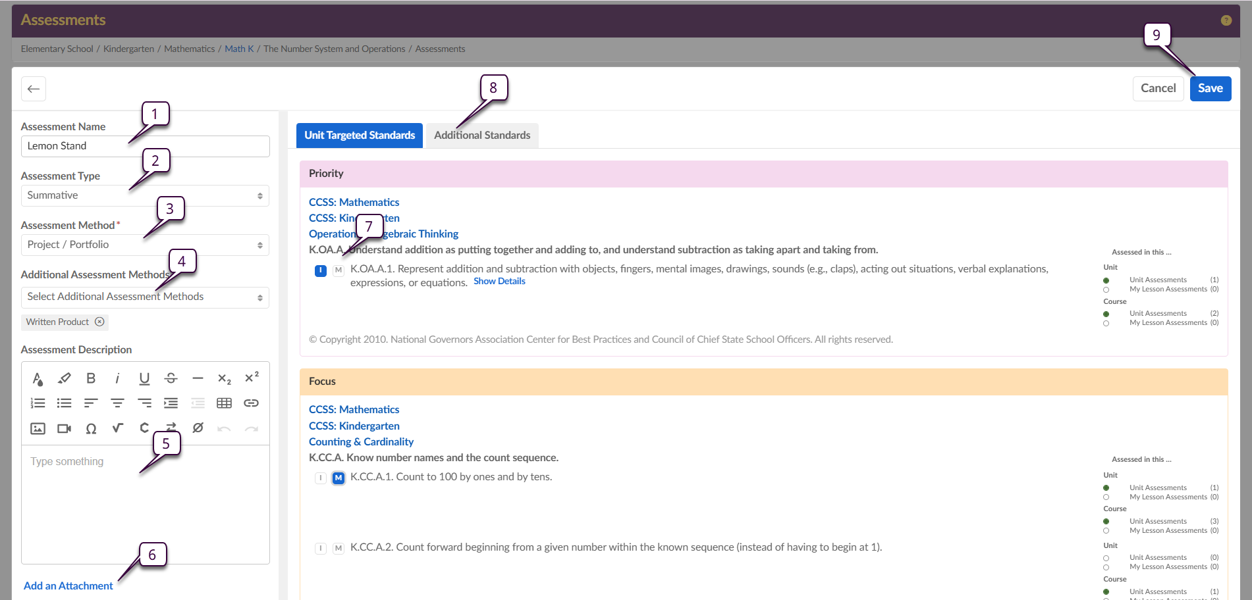Insert a table into the description
This screenshot has width=1252, height=600.
(x=224, y=403)
